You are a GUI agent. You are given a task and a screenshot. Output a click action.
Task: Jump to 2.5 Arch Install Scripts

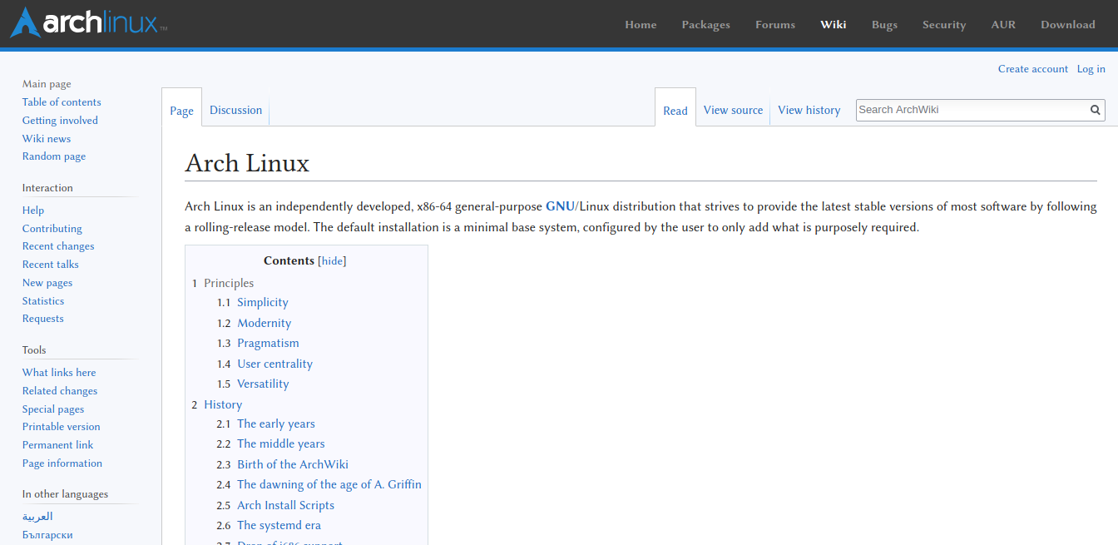(276, 506)
